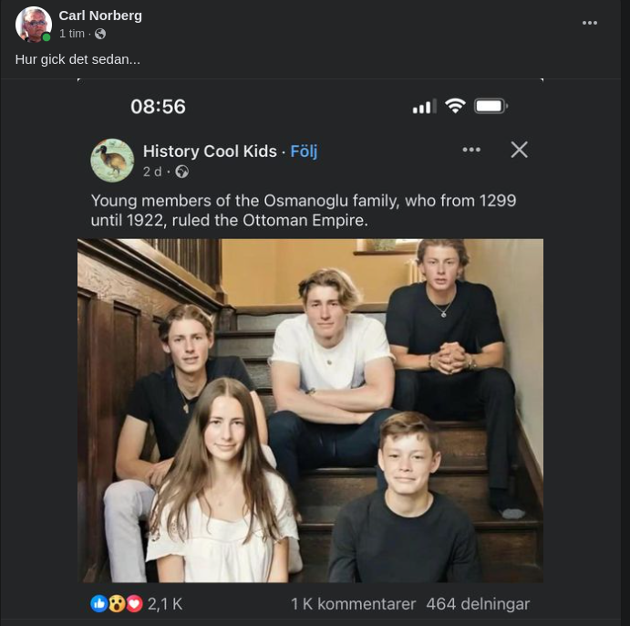Open the Osmanoglu family staircase photo

[310, 411]
